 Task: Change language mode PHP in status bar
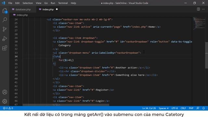pyautogui.click(x=191, y=108)
